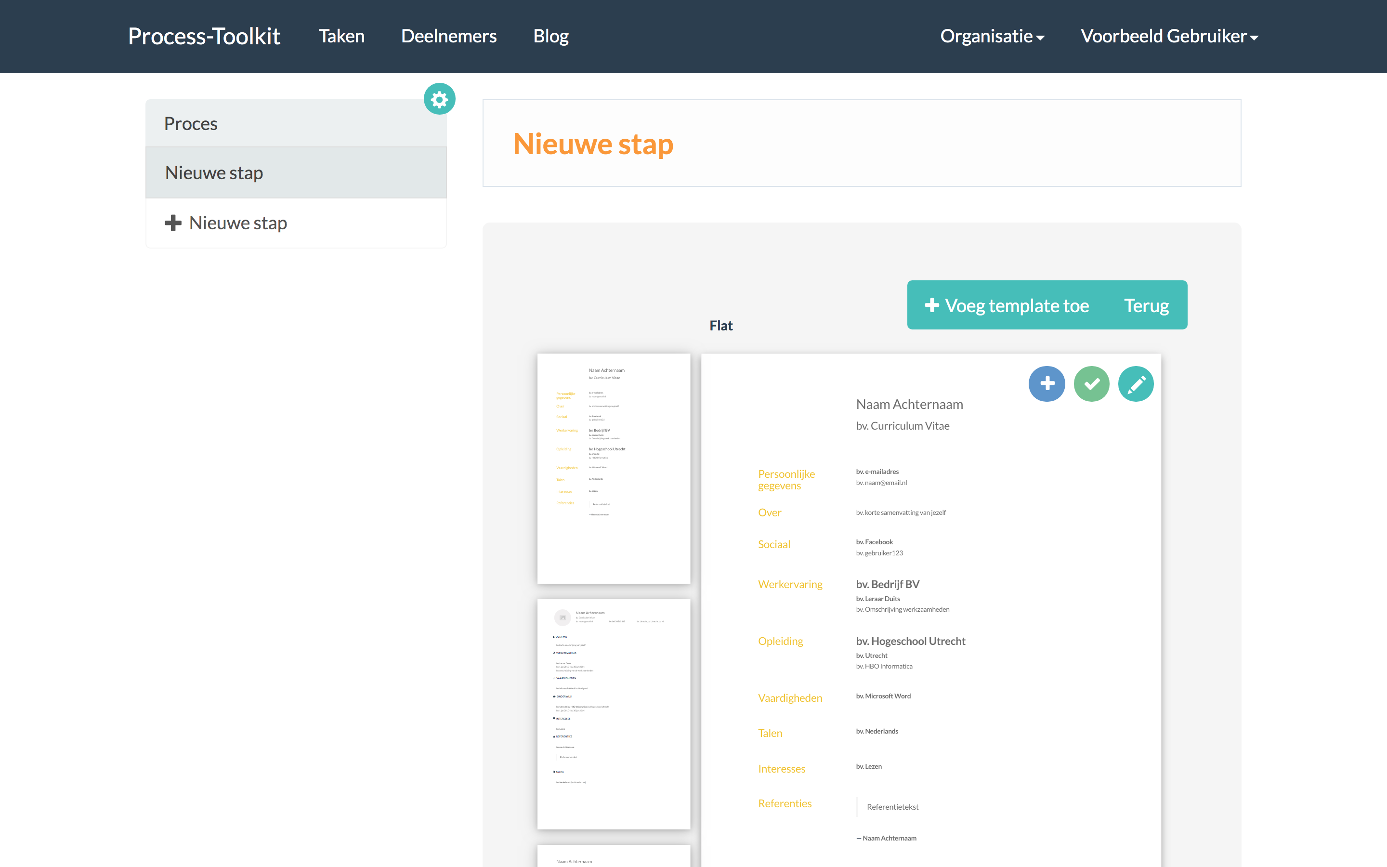Click the Voeg template toe button
This screenshot has width=1387, height=867.
(1007, 305)
